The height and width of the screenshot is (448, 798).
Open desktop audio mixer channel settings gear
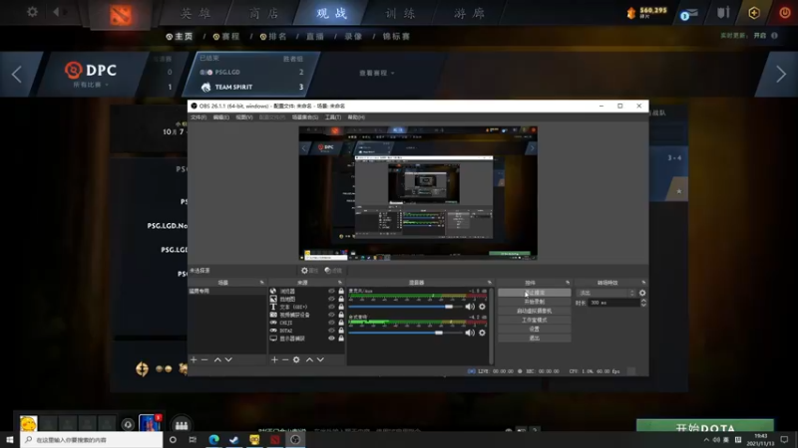(482, 333)
